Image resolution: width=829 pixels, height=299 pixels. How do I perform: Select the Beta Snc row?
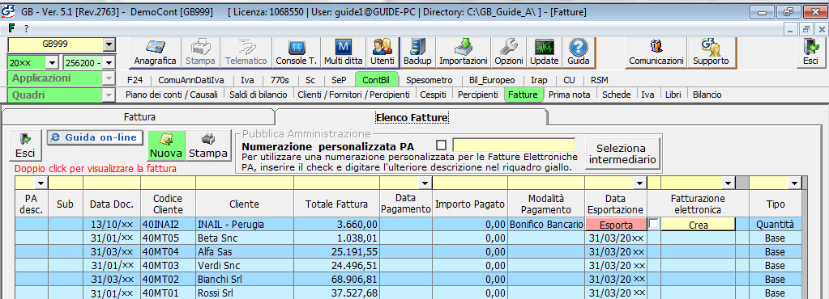[408, 238]
